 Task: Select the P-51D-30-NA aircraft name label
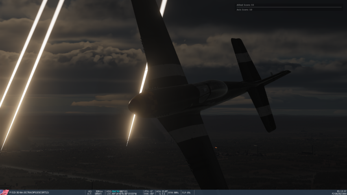[x=29, y=192]
